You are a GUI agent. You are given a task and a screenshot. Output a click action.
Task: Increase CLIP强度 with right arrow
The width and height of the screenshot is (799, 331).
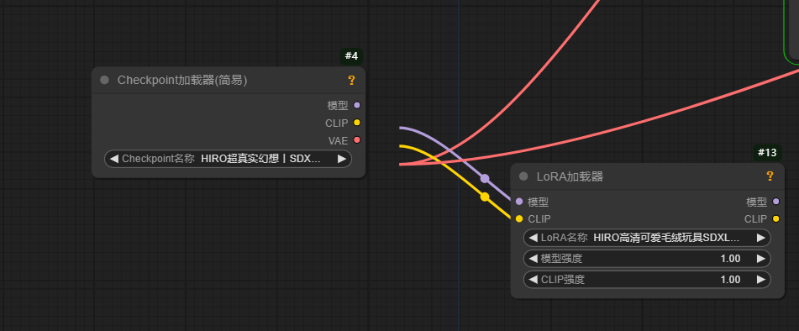pos(761,280)
